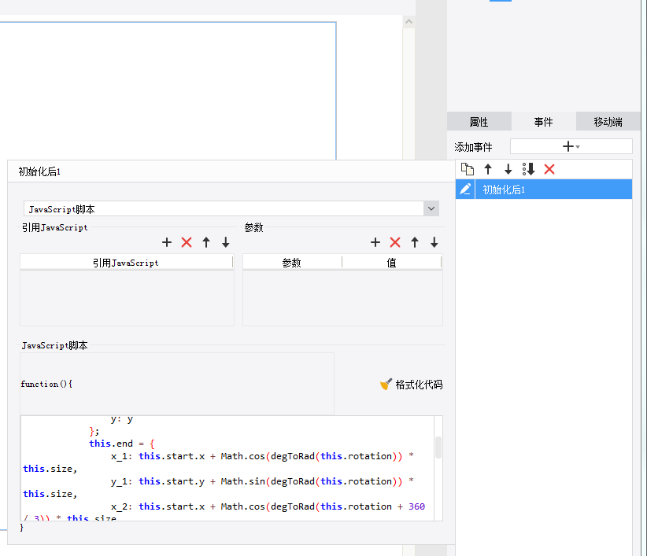Click the empty referenced JavaScript list area
The width and height of the screenshot is (647, 556).
[x=127, y=297]
